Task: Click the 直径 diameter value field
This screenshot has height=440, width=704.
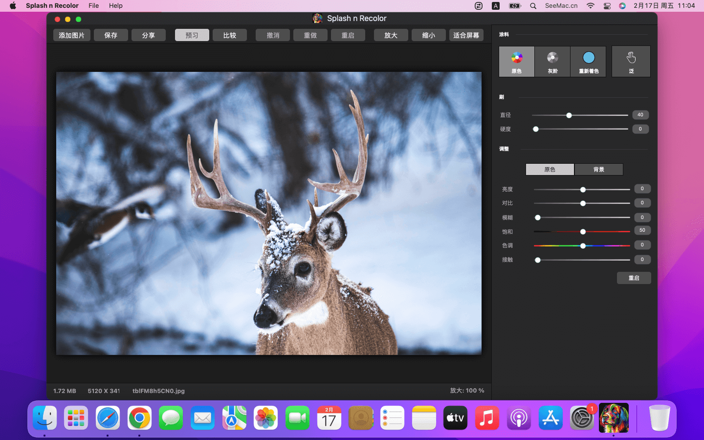Action: point(640,115)
